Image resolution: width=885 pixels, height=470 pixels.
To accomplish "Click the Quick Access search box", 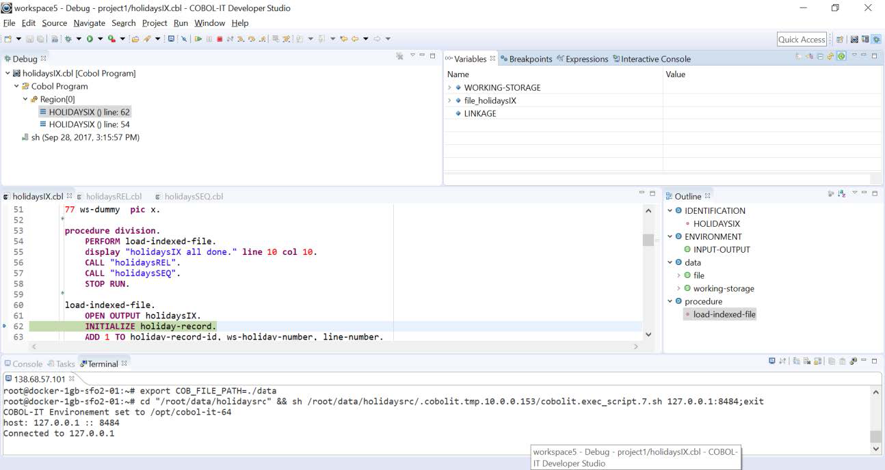I will click(802, 39).
